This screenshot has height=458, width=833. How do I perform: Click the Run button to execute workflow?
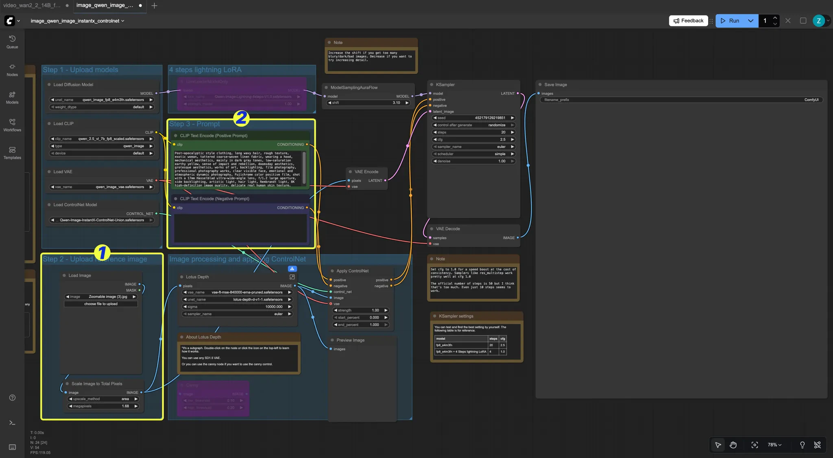[731, 20]
